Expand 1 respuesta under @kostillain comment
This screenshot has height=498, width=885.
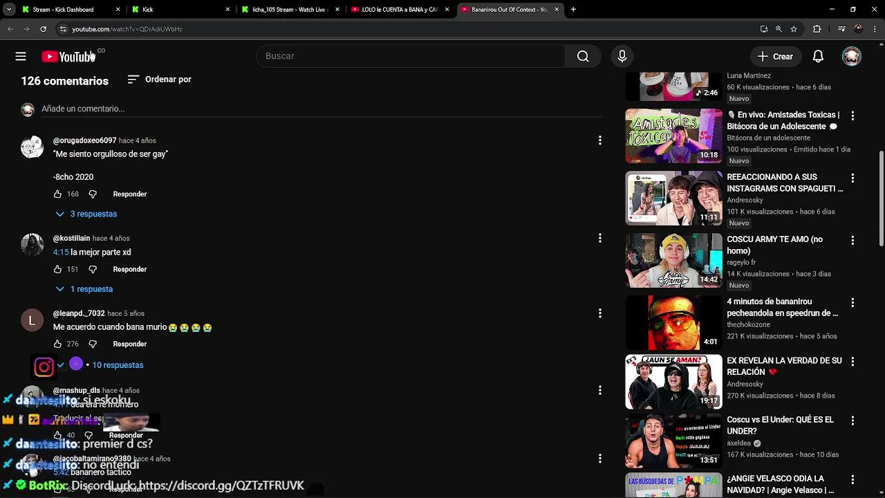click(x=84, y=289)
